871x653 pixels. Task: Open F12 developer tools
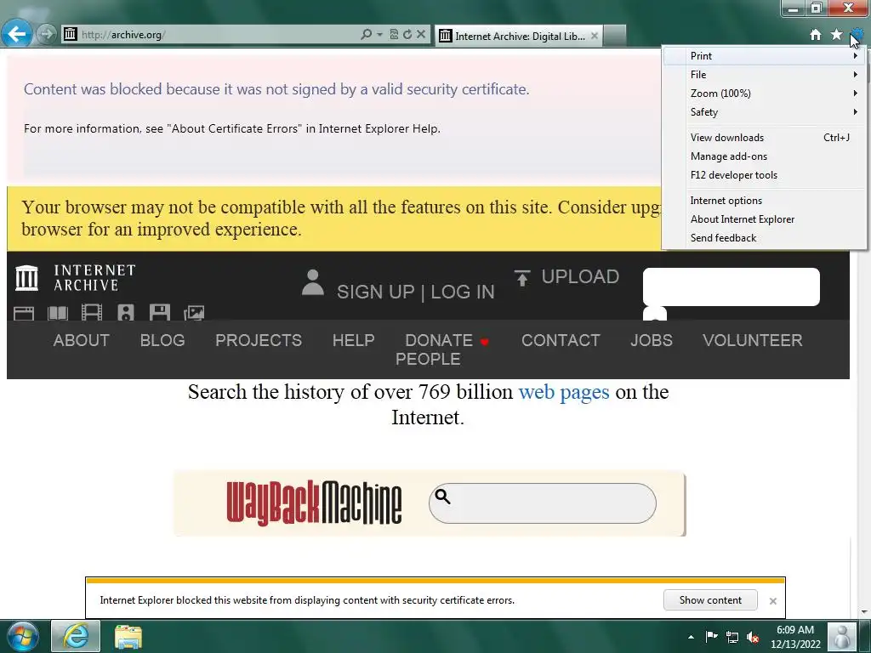point(765,175)
